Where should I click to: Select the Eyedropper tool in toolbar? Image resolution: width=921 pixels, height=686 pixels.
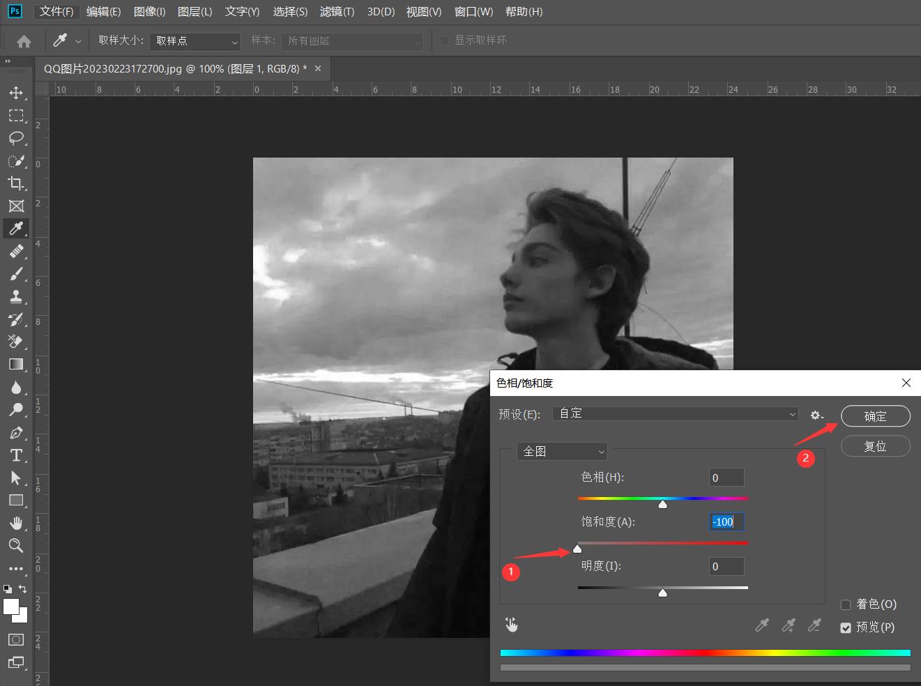pos(16,229)
